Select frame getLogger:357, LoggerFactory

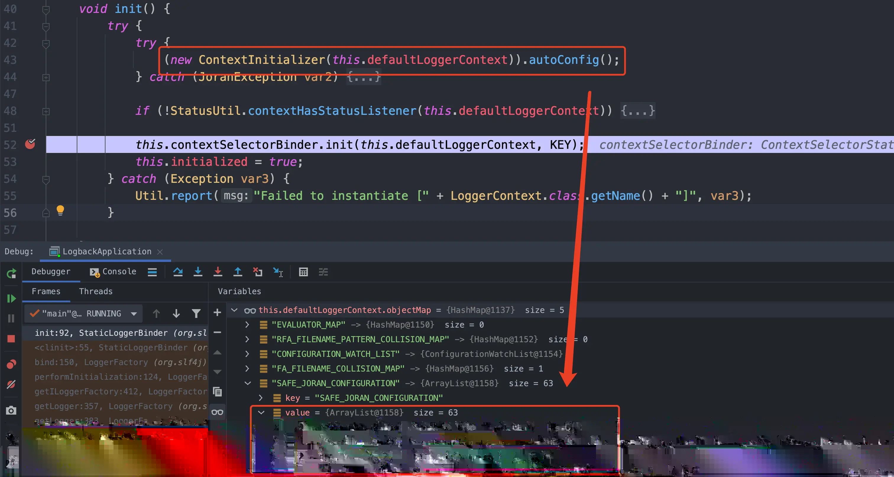(116, 406)
